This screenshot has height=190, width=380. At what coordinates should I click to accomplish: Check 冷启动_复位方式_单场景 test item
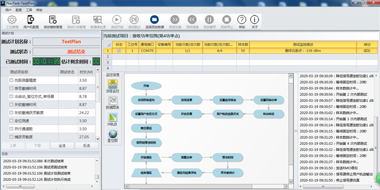coord(11,97)
